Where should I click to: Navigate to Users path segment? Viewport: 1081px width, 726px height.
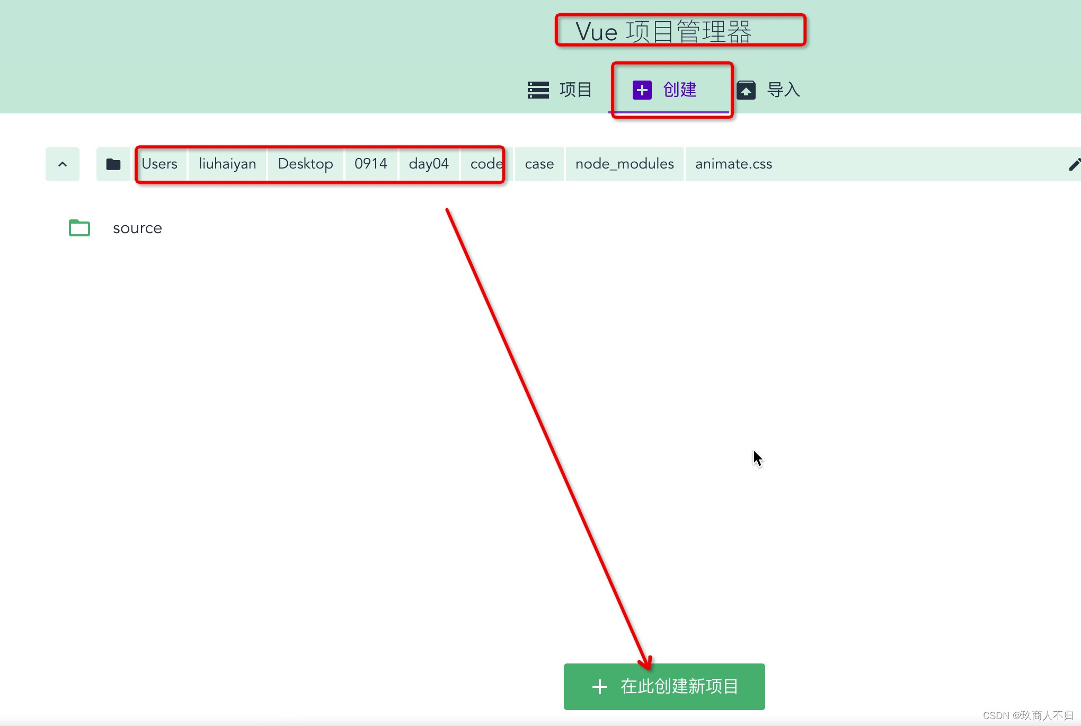[x=160, y=164]
